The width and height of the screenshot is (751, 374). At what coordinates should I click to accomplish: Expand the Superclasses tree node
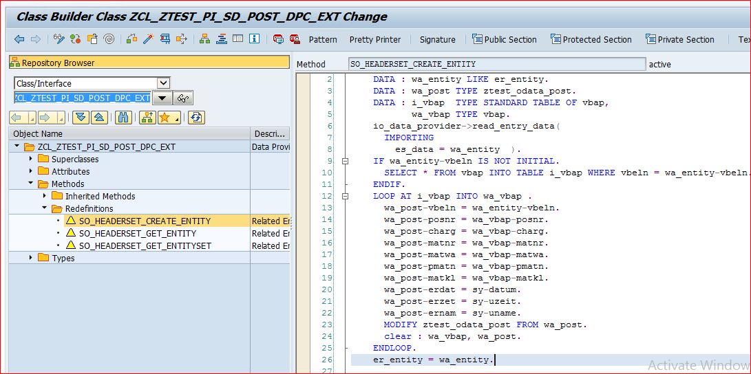pos(31,159)
